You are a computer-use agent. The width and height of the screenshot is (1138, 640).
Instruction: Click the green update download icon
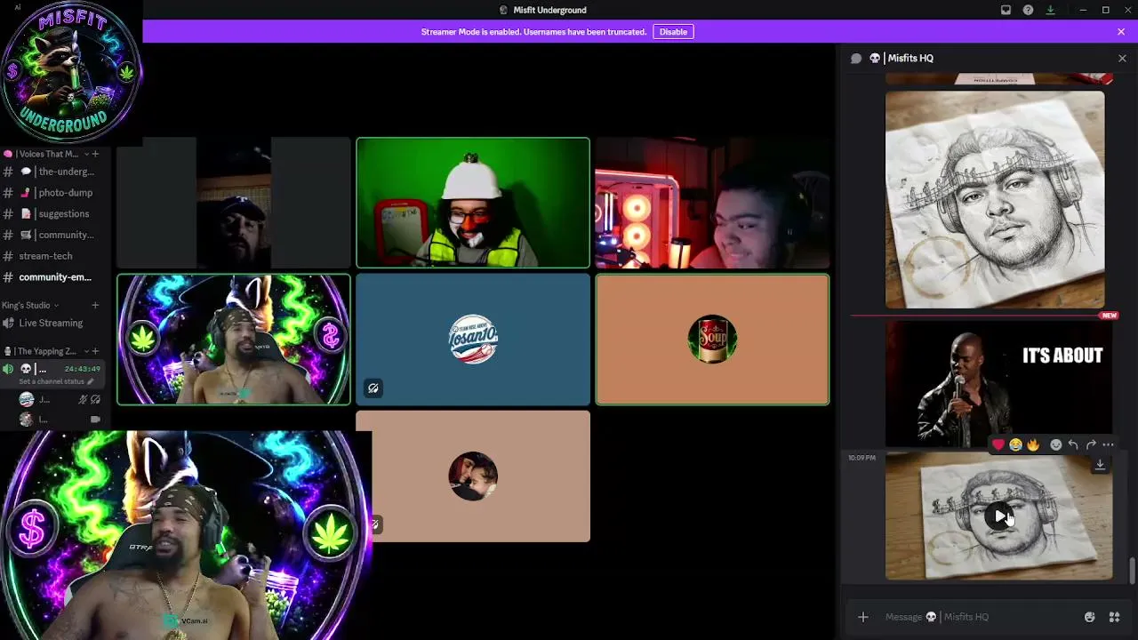pyautogui.click(x=1050, y=10)
